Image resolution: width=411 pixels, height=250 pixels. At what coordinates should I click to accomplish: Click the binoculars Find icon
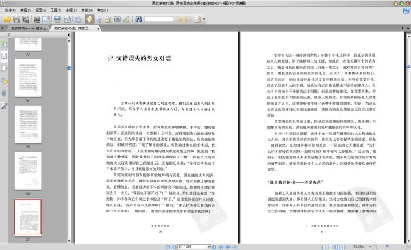click(x=138, y=19)
